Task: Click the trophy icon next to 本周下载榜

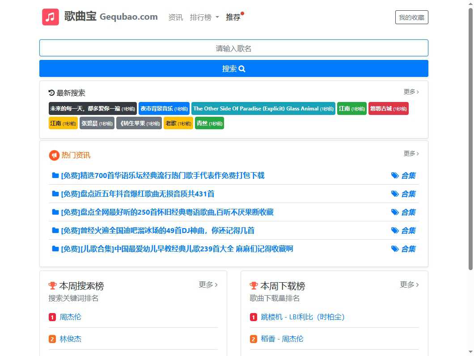Action: coord(254,286)
